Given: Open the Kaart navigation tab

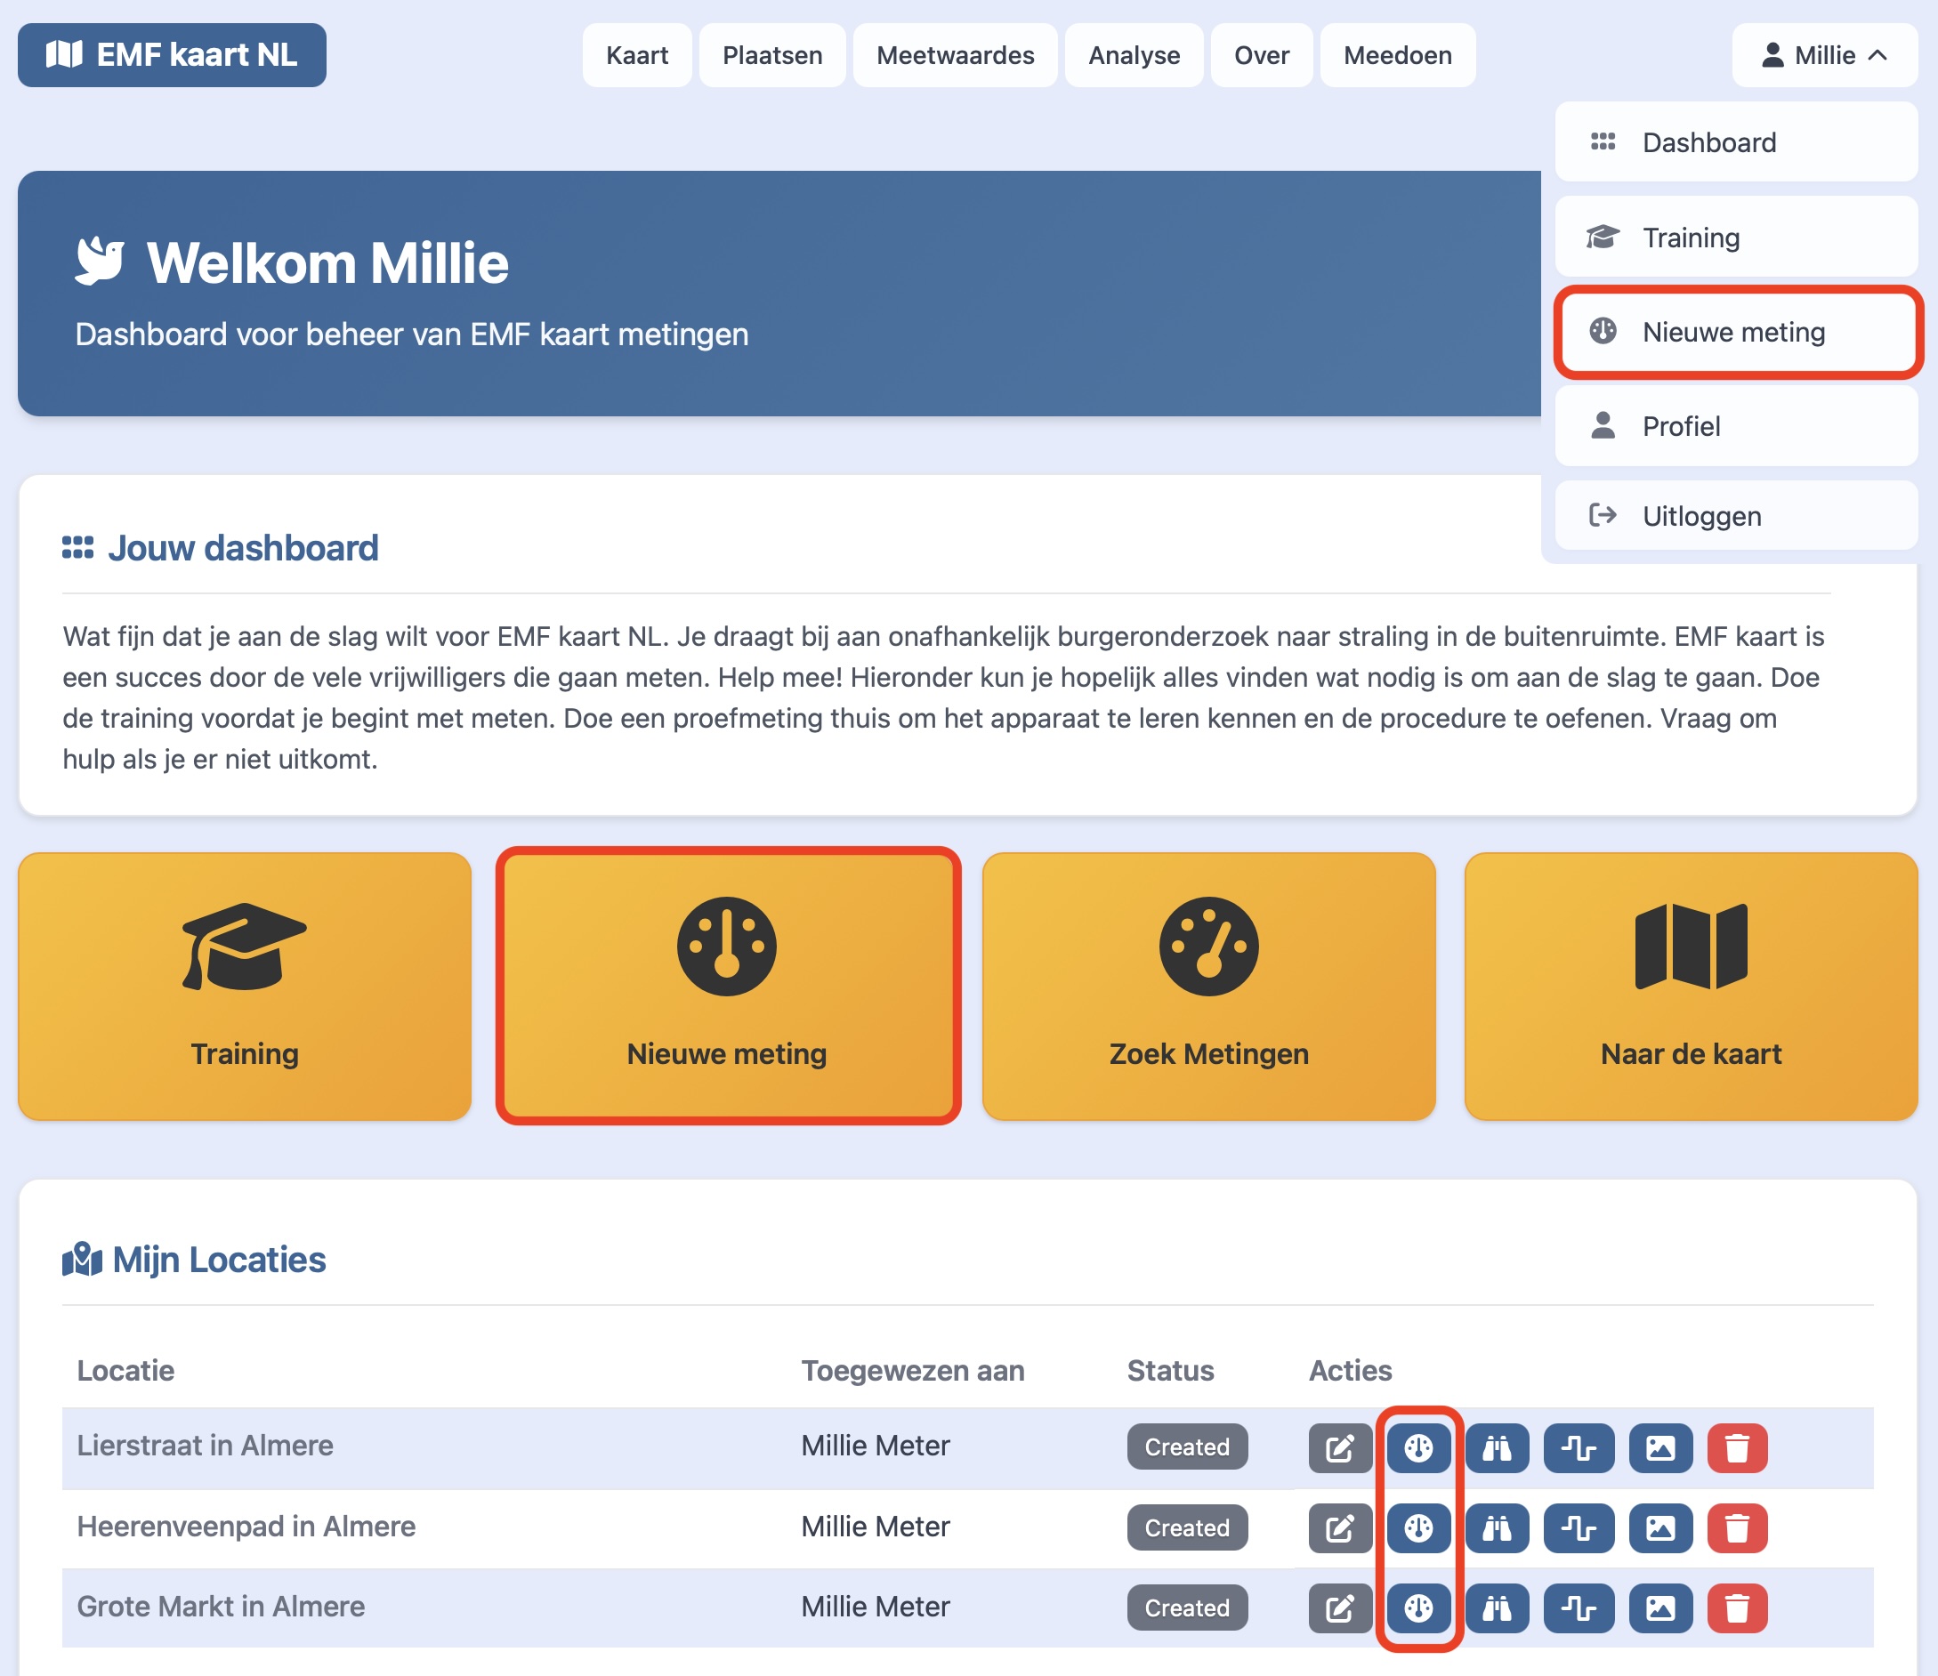Looking at the screenshot, I should (x=637, y=55).
